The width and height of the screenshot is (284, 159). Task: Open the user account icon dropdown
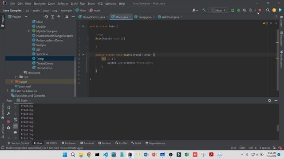(x=195, y=10)
